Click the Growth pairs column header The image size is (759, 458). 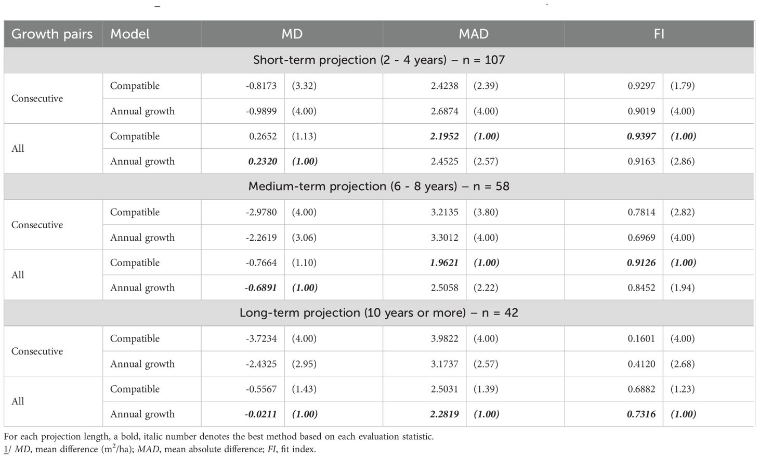(52, 34)
